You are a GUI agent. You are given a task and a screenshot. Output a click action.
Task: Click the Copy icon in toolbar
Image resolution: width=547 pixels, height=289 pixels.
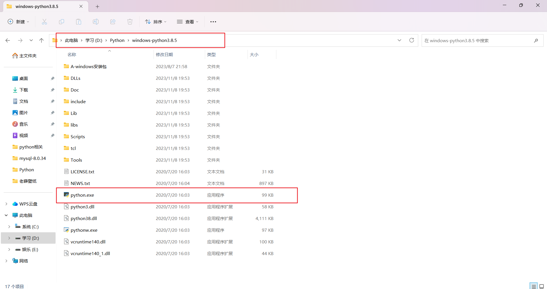coord(62,22)
